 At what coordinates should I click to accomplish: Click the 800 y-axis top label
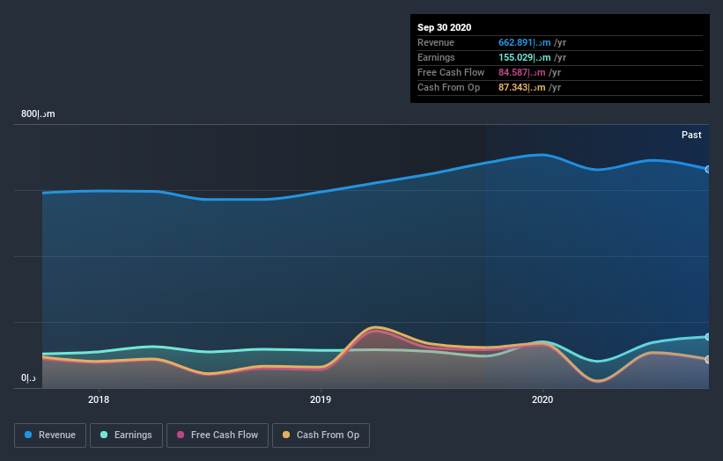point(38,113)
